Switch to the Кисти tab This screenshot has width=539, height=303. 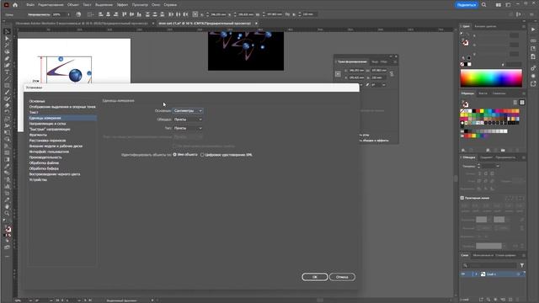tap(483, 93)
